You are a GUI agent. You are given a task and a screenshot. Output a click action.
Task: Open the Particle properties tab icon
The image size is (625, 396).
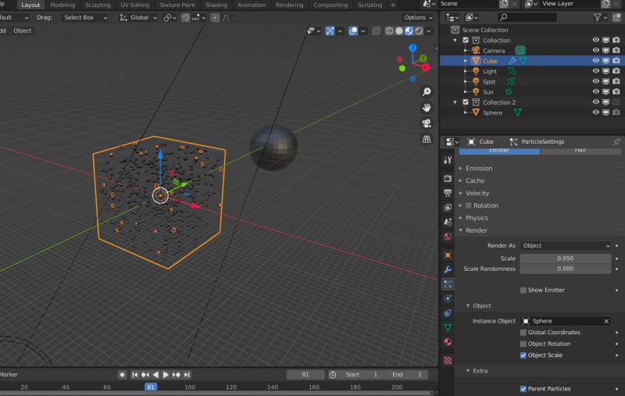click(448, 284)
